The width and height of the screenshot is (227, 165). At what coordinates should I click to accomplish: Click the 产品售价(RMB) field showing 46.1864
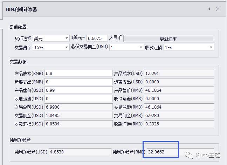pyautogui.click(x=179, y=90)
